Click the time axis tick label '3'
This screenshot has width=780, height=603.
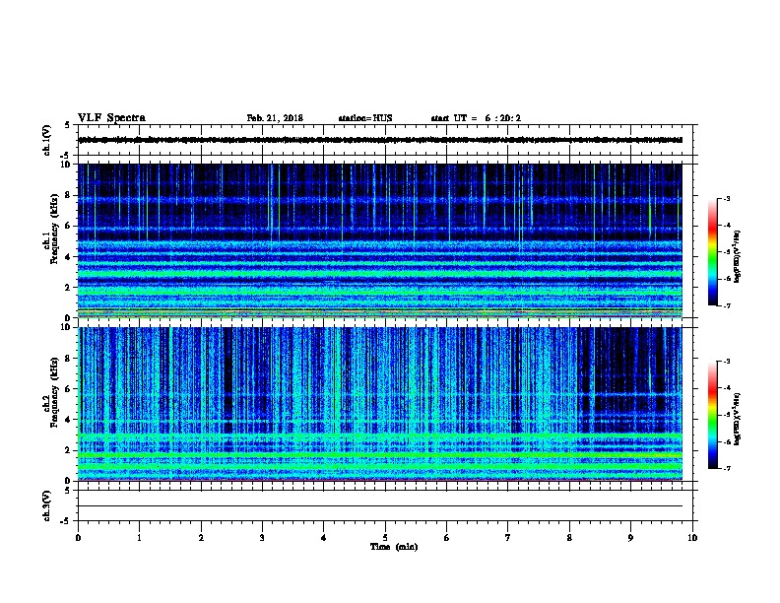click(262, 537)
